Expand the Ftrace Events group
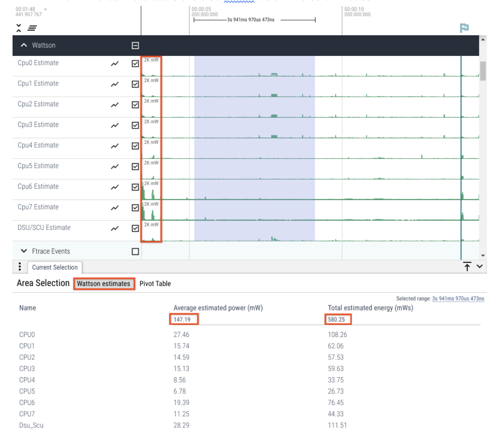This screenshot has height=441, width=488. click(24, 251)
